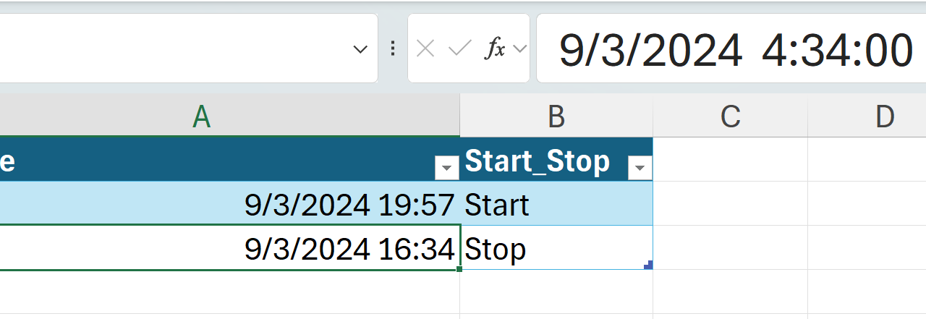Screen dimensions: 926x319
Task: Click the Enter checkmark formula icon
Action: click(459, 48)
